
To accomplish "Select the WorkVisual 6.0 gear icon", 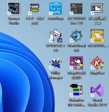I will point(76,36).
